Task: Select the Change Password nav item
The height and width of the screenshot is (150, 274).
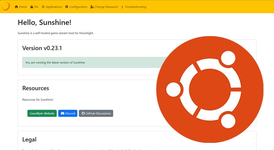Action: [x=106, y=7]
